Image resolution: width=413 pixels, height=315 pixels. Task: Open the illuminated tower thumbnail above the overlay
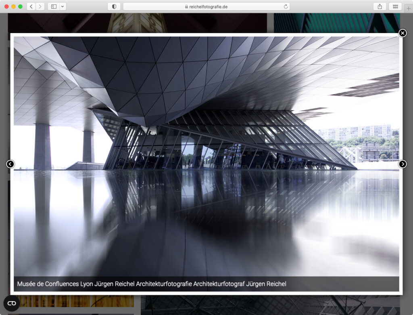(x=137, y=23)
